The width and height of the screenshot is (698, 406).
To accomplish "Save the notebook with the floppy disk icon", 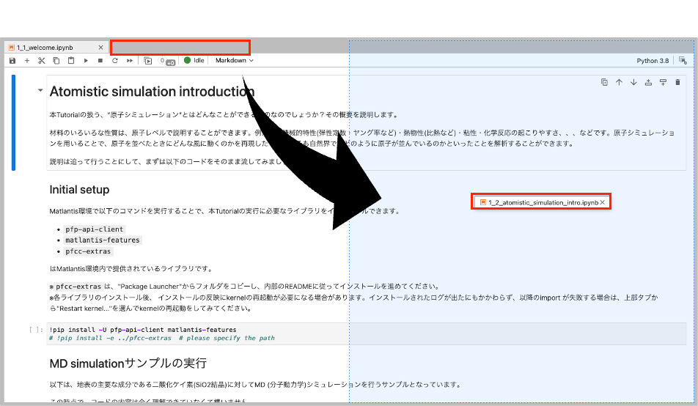I will pos(12,61).
